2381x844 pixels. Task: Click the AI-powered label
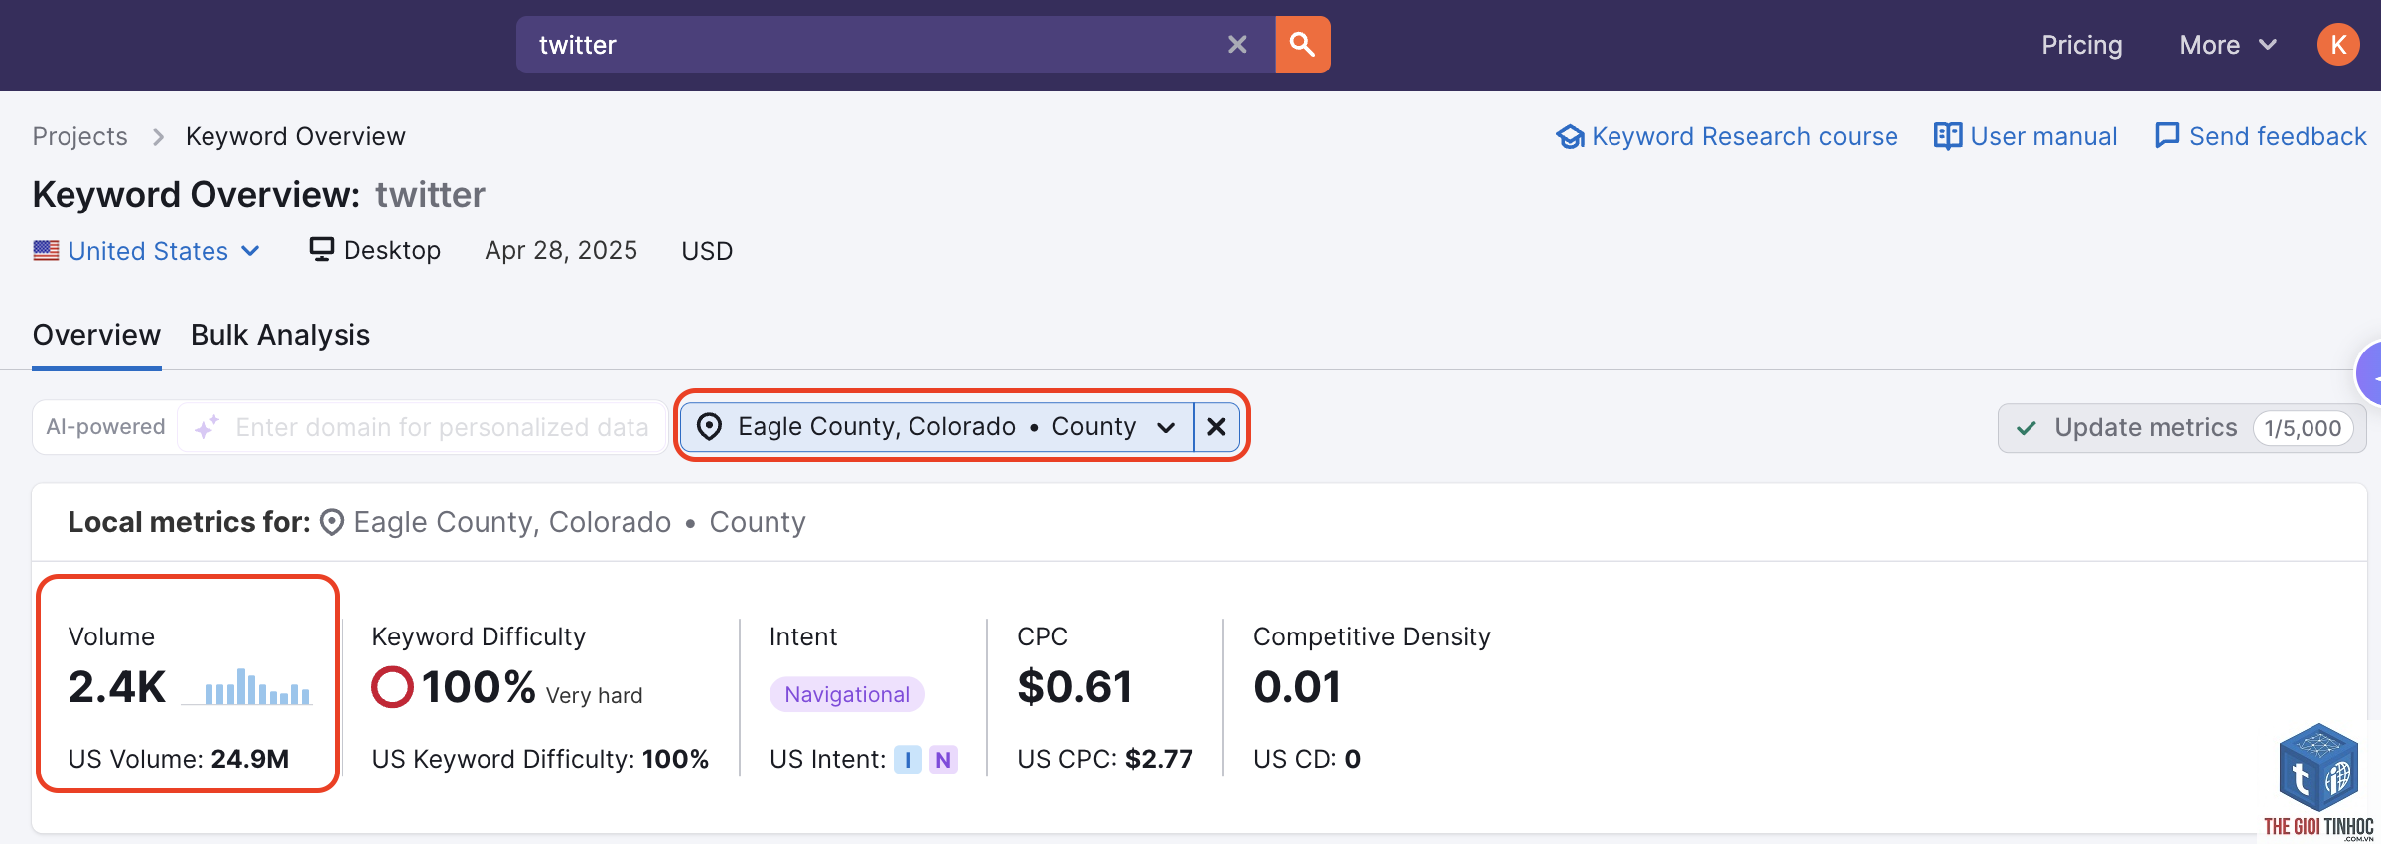tap(105, 427)
